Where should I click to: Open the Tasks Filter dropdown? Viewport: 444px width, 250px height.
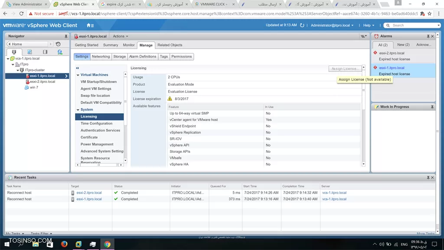pyautogui.click(x=41, y=234)
